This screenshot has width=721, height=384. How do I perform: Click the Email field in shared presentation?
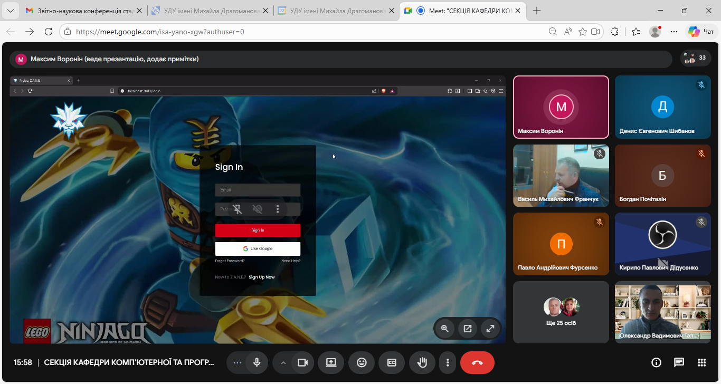(x=258, y=190)
